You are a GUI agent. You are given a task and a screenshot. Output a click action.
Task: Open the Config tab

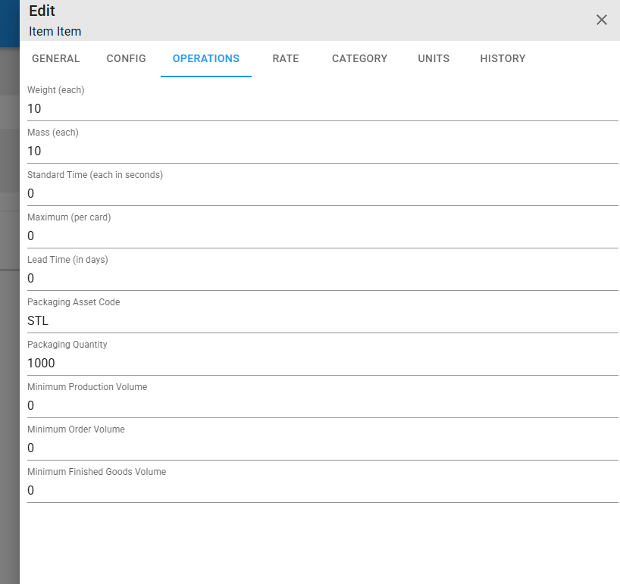click(126, 58)
